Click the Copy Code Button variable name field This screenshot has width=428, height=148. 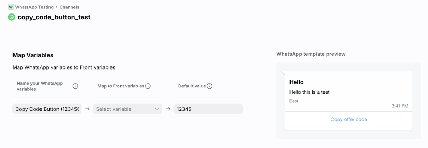click(47, 109)
